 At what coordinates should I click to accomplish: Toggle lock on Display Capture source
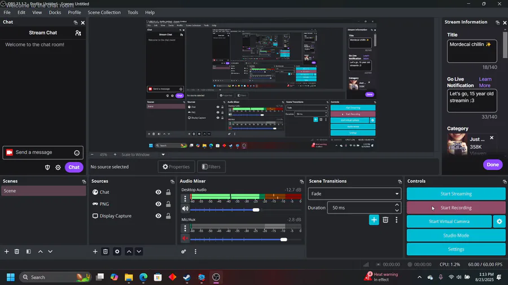coord(168,216)
